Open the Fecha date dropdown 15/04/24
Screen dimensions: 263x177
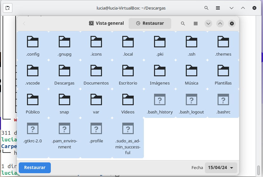tap(221, 167)
